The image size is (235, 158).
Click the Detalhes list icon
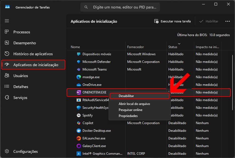pyautogui.click(x=7, y=87)
